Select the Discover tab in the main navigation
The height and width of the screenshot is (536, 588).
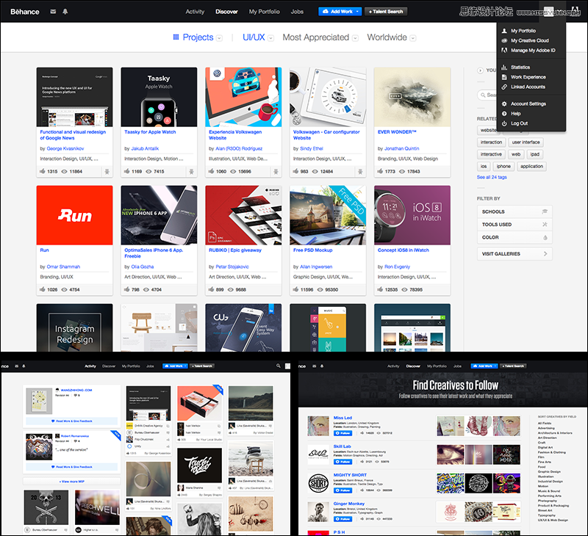(x=226, y=12)
